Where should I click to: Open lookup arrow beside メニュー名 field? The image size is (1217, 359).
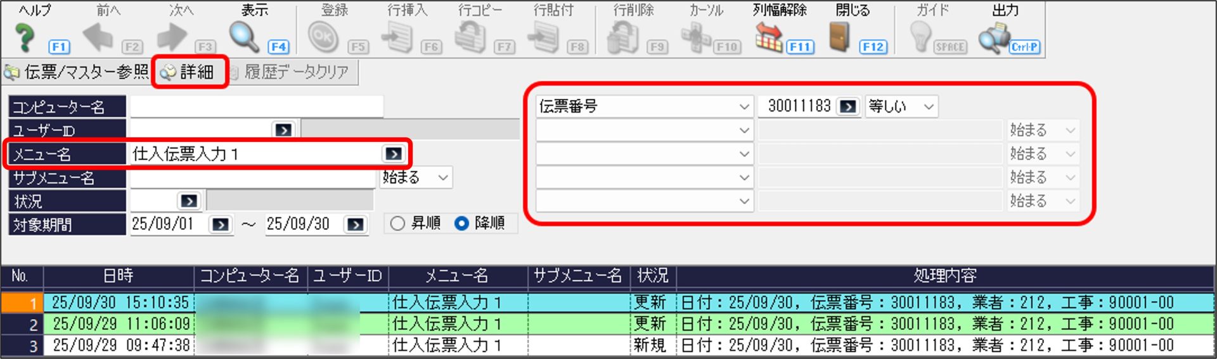click(393, 154)
